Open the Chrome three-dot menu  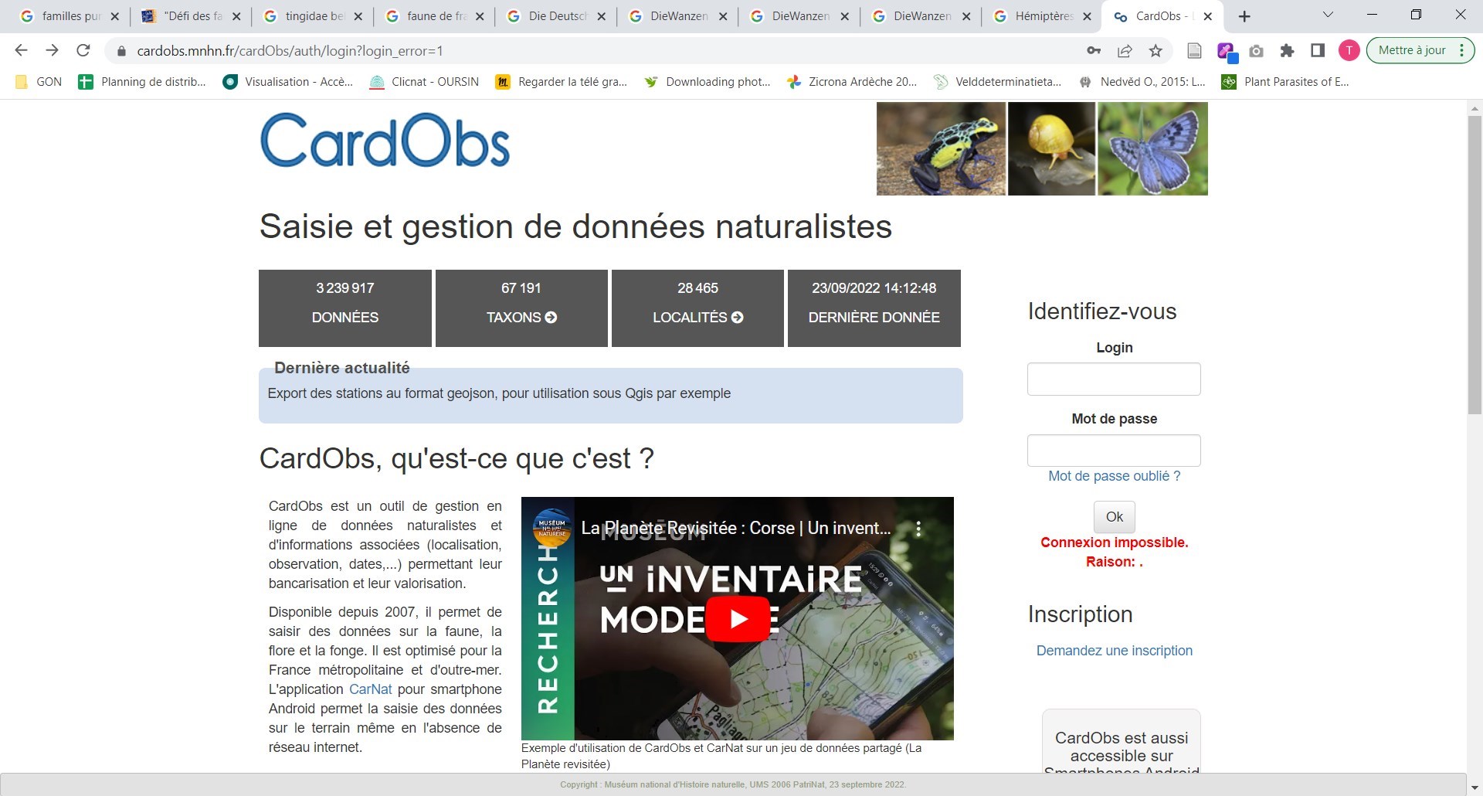[1462, 50]
